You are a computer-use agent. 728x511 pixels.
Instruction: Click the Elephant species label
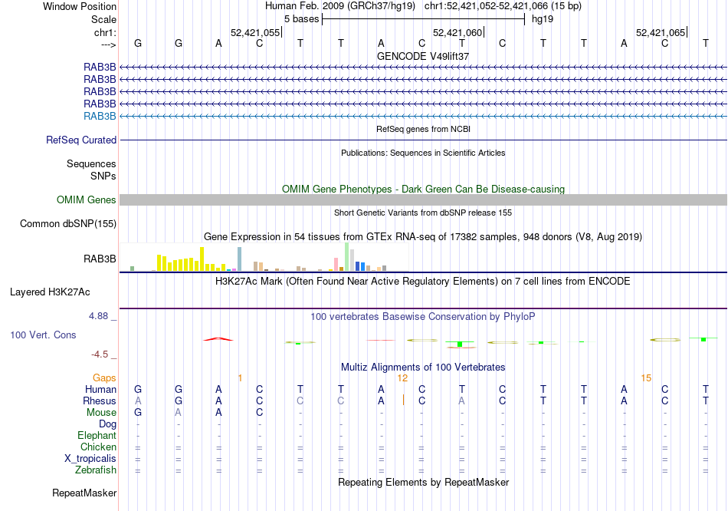tap(97, 436)
